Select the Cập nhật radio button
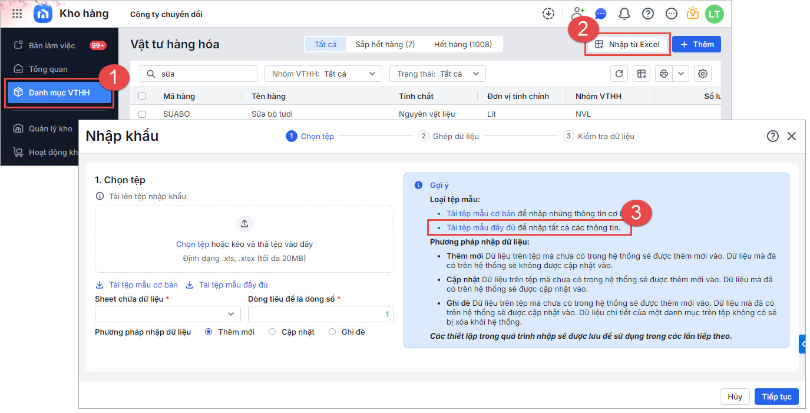The height and width of the screenshot is (413, 810). click(x=272, y=332)
